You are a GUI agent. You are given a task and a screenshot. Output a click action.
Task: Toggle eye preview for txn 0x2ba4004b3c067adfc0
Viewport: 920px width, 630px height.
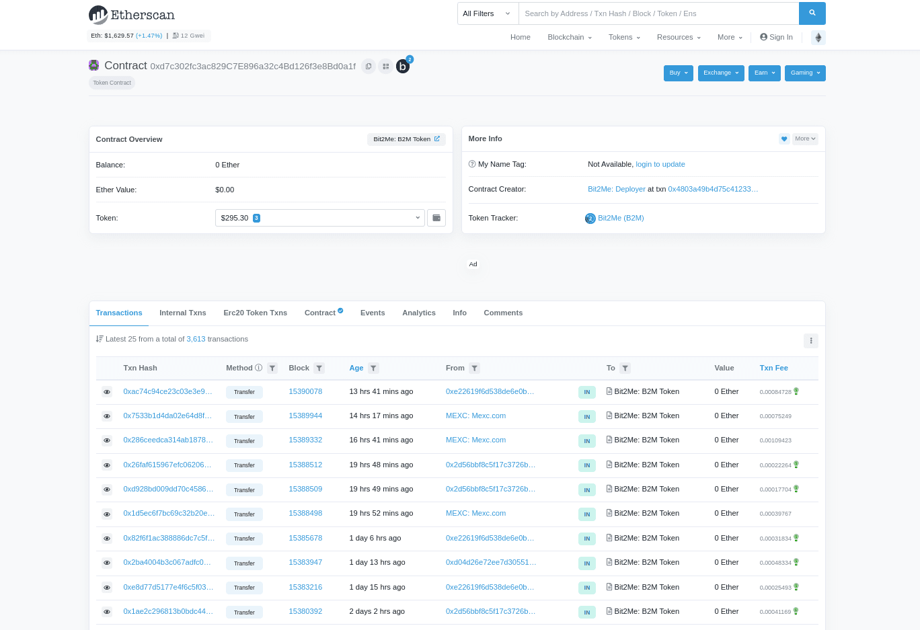coord(106,563)
